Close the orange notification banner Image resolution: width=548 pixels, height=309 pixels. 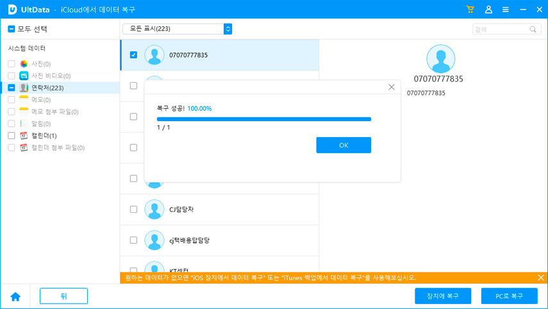[x=540, y=278]
